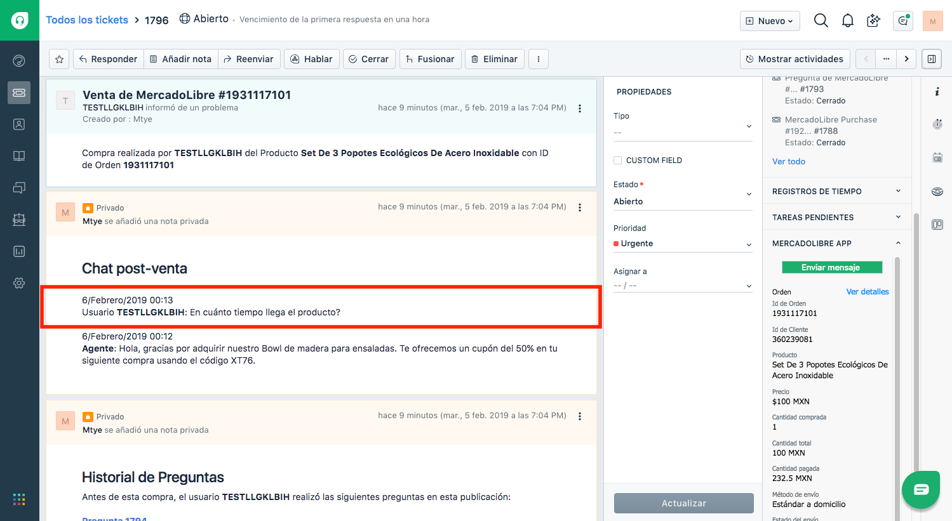The image size is (952, 521).
Task: Expand the TAREAS PENDIENTES section
Action: [x=836, y=217]
